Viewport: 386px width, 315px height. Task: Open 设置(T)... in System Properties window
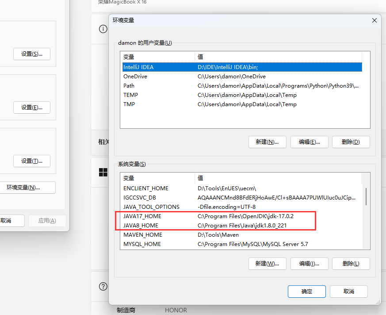tap(32, 161)
